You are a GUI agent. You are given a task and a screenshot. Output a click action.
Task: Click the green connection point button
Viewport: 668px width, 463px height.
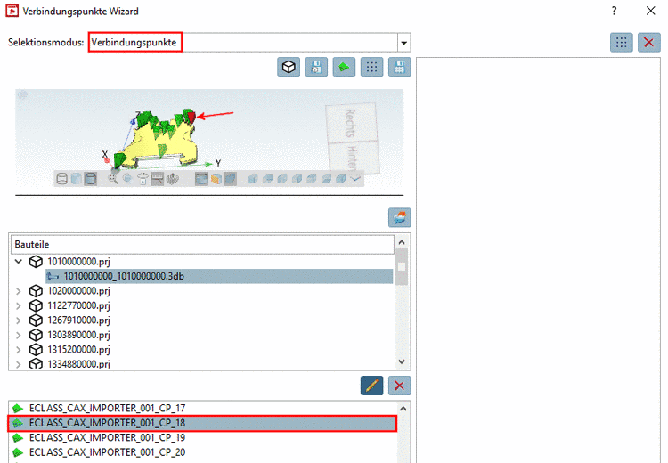pos(344,67)
